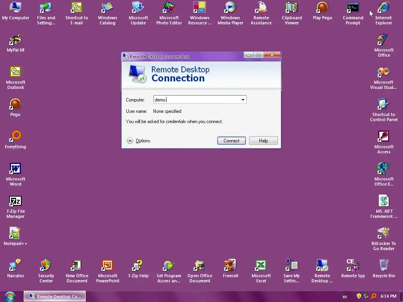The width and height of the screenshot is (403, 302).
Task: Click the green network tray icon
Action: click(366, 296)
